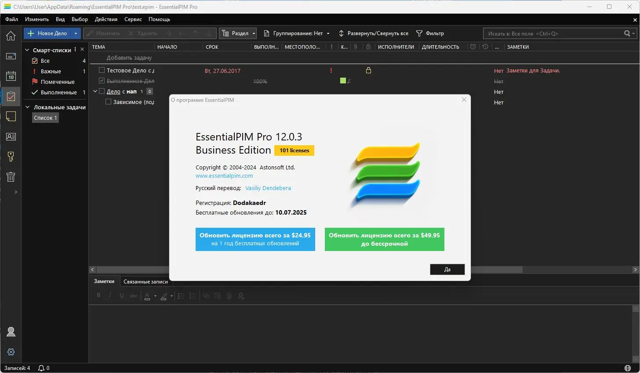This screenshot has height=373, width=640.
Task: Open the Contacts module in sidebar
Action: click(x=11, y=136)
